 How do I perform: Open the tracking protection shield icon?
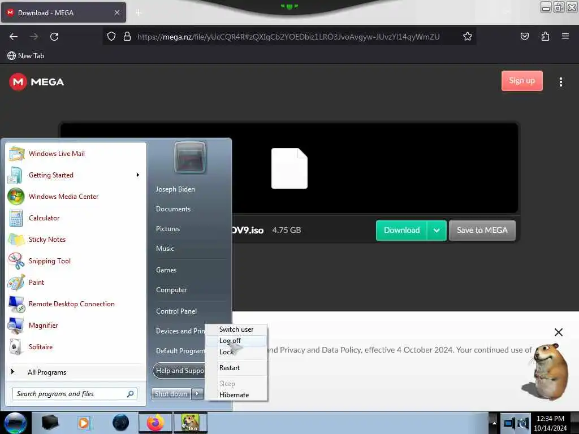pyautogui.click(x=111, y=37)
